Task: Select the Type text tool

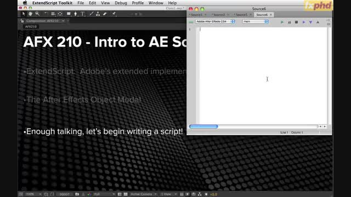Action: point(83,14)
